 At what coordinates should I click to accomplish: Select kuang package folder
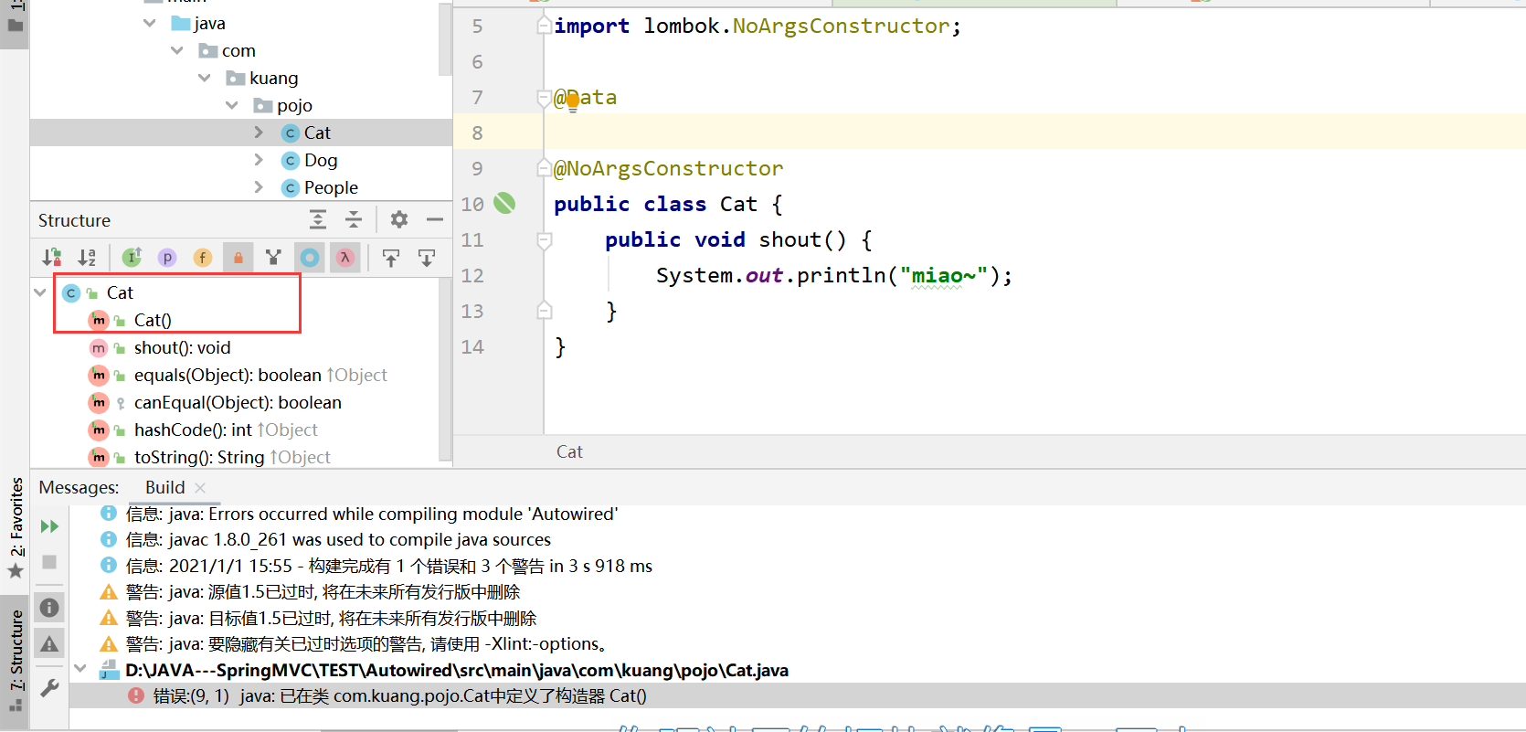tap(273, 78)
